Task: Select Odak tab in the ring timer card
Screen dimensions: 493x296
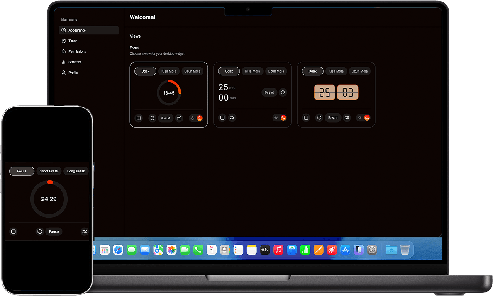Action: click(x=145, y=71)
